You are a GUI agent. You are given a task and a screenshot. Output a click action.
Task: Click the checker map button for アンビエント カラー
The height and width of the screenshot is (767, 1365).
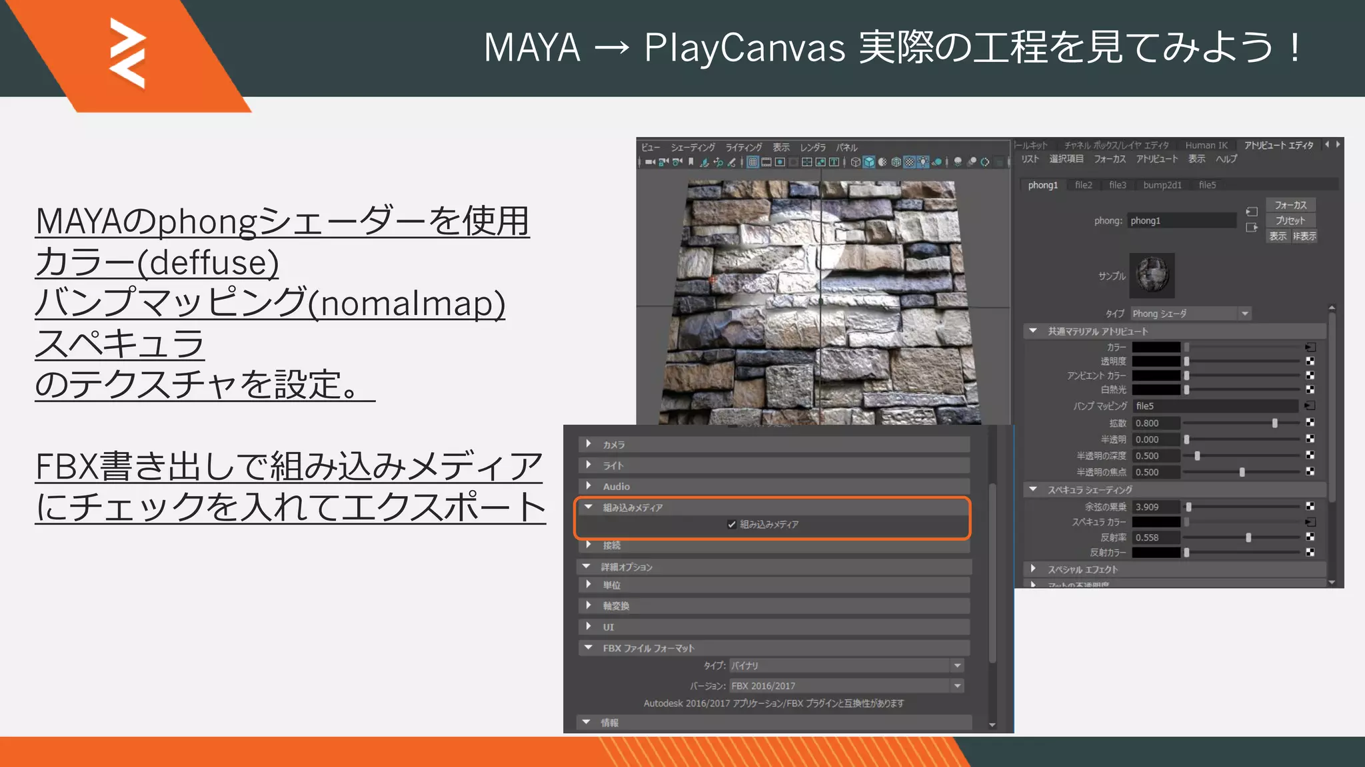pyautogui.click(x=1310, y=376)
